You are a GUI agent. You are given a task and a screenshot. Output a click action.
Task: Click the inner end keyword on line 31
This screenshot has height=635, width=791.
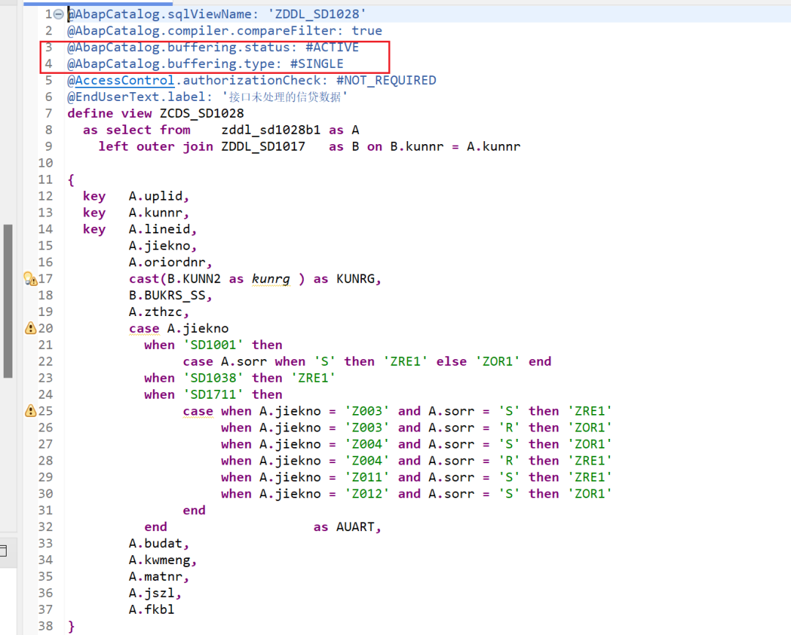(x=194, y=511)
